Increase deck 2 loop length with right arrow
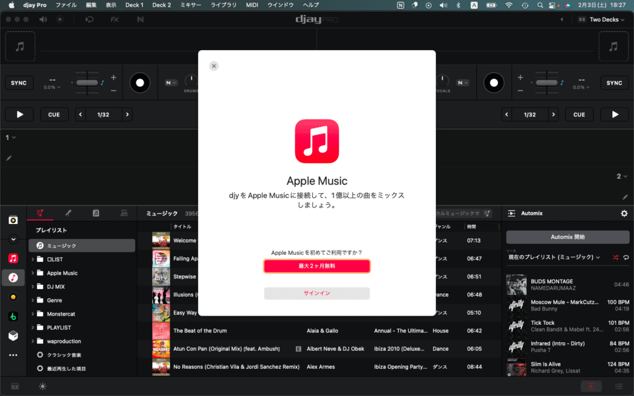This screenshot has width=634, height=396. point(554,114)
